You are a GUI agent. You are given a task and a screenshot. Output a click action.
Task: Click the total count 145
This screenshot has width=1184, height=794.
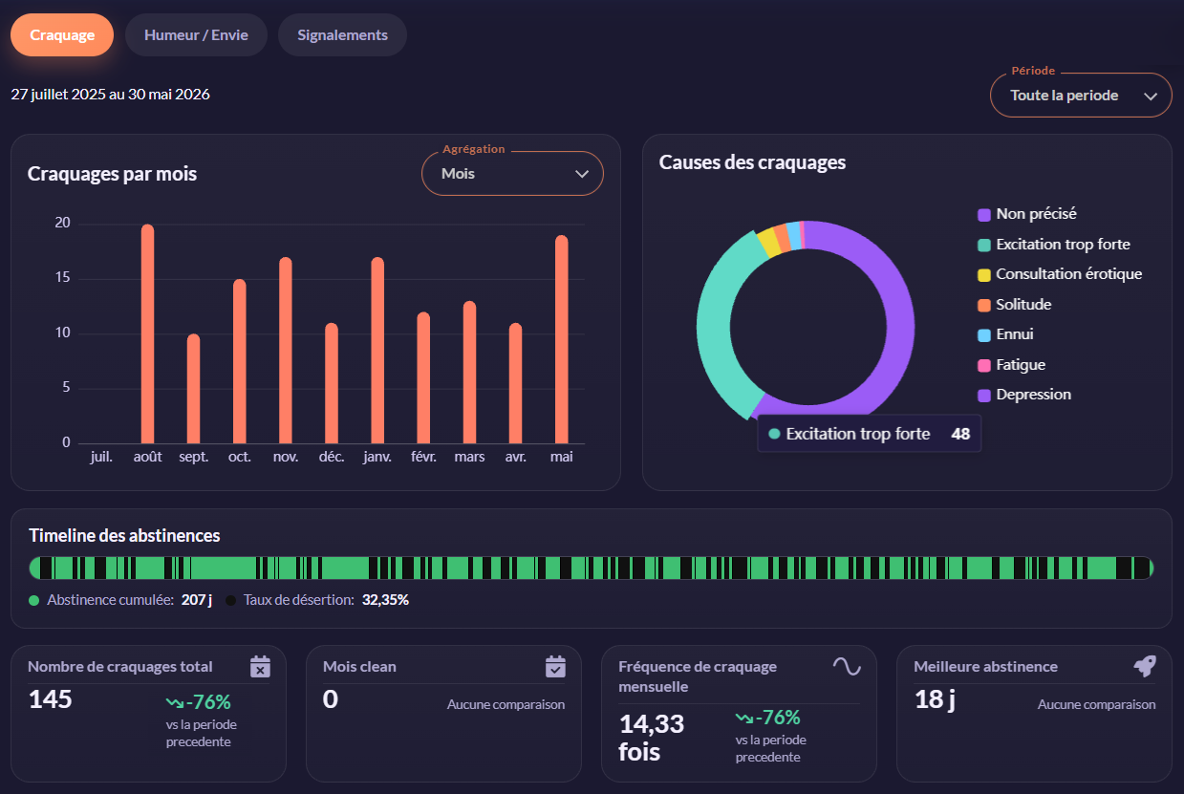50,699
